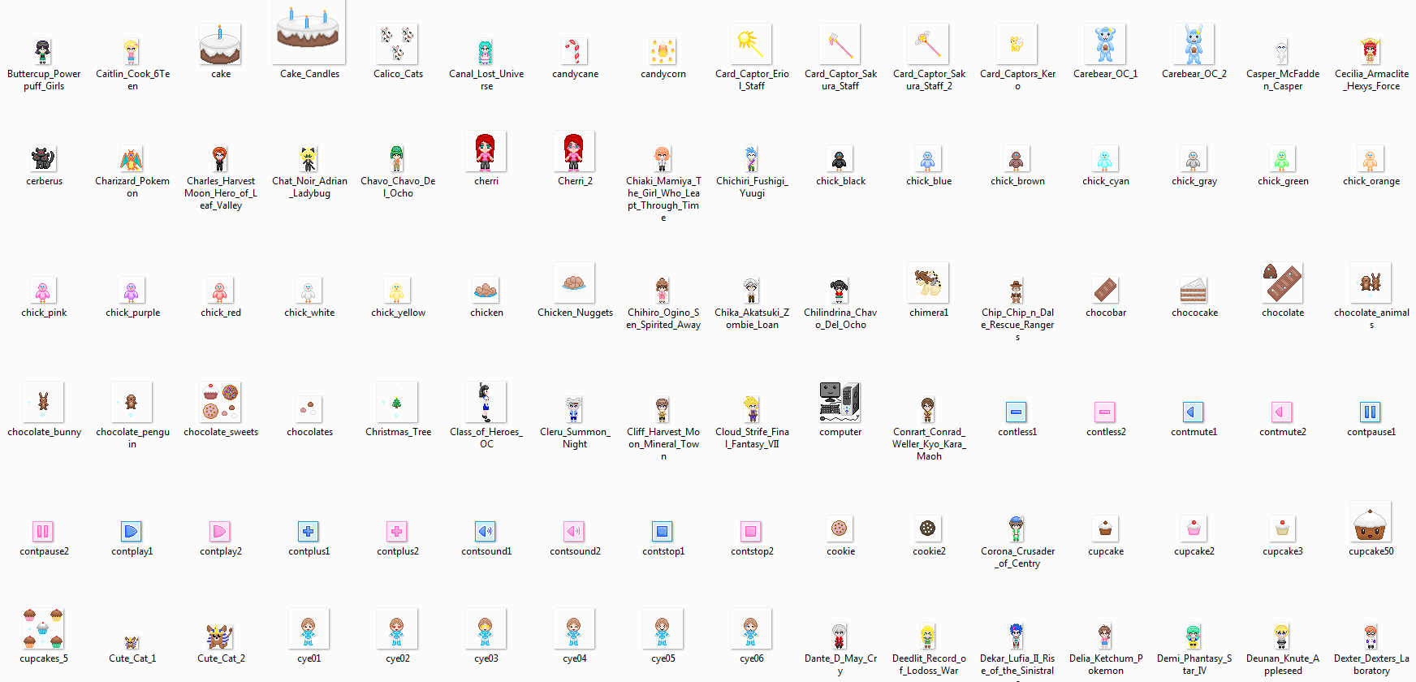
Task: Choose the chick_green icon
Action: tap(1282, 158)
